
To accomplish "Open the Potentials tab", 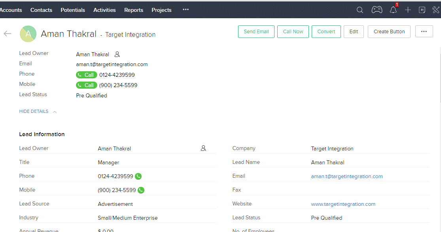I will (73, 10).
